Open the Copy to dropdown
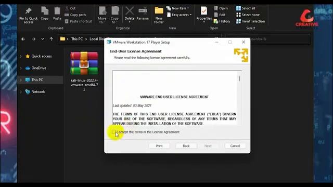Image resolution: width=333 pixels, height=187 pixels. tap(114, 15)
